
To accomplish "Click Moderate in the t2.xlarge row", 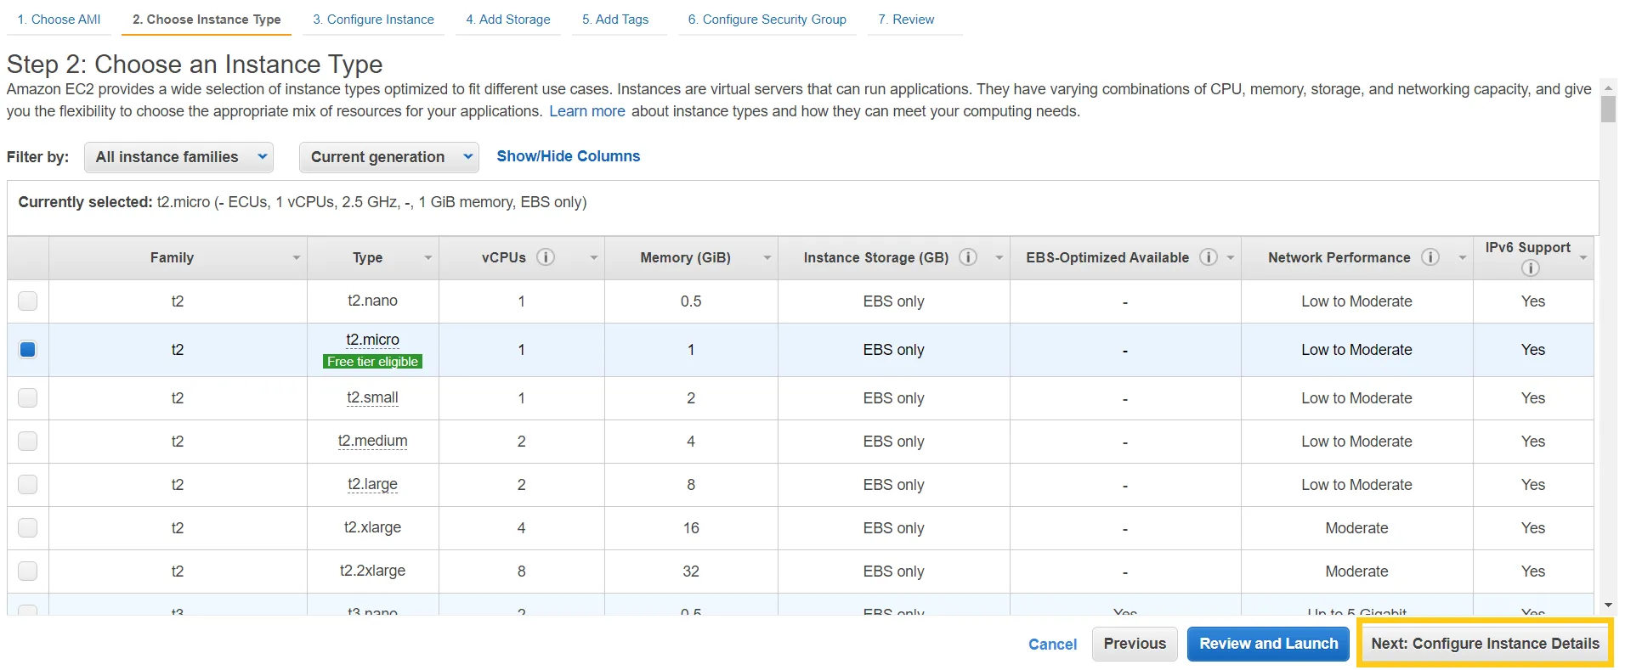I will click(x=1356, y=528).
